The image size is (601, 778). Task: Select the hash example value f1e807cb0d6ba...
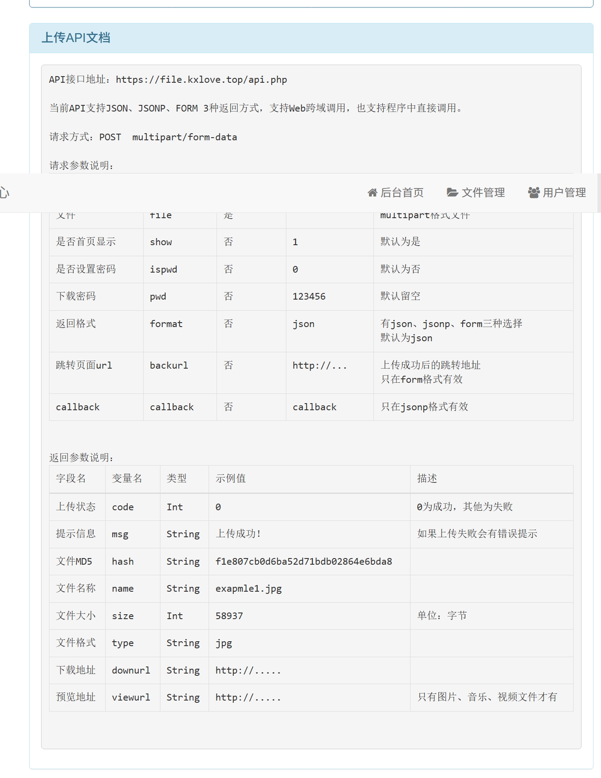[x=304, y=562]
